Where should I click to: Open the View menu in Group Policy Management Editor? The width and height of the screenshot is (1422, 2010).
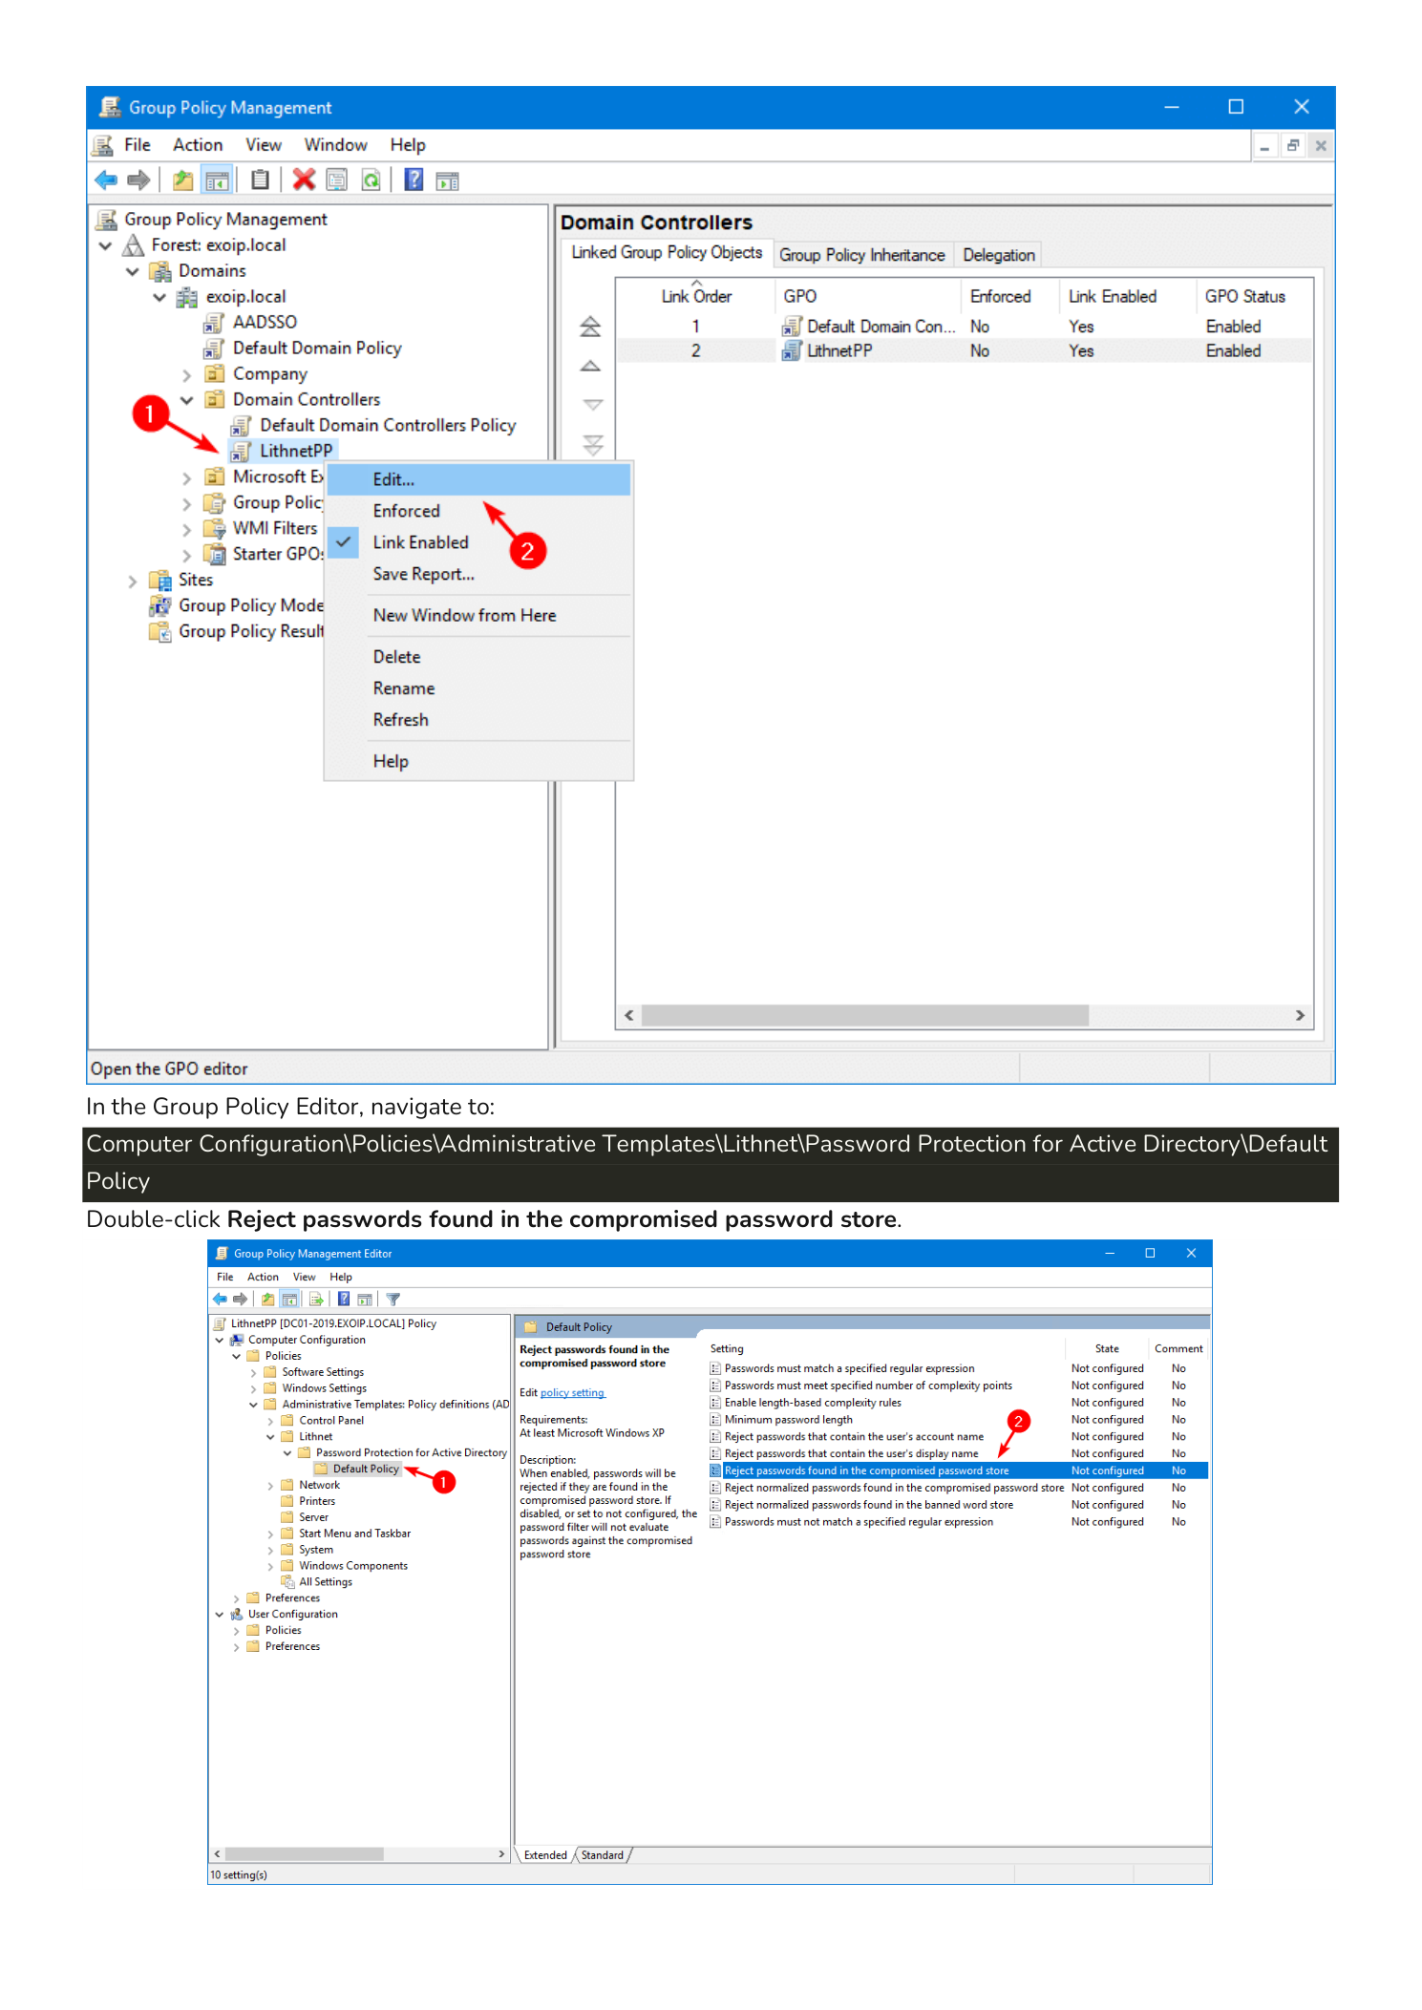point(304,1277)
